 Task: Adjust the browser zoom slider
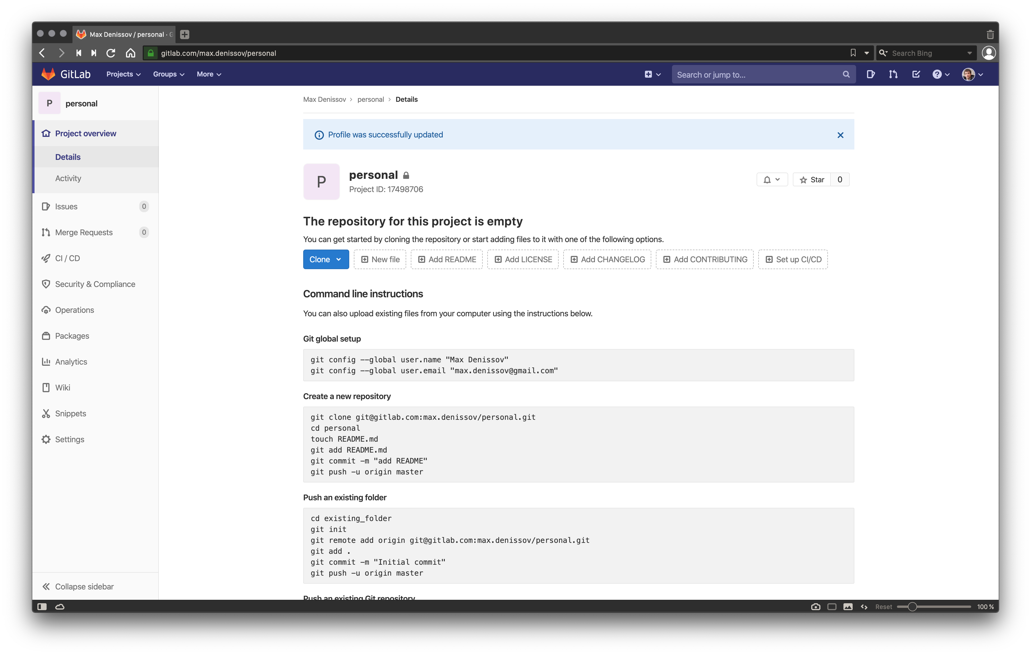coord(933,607)
